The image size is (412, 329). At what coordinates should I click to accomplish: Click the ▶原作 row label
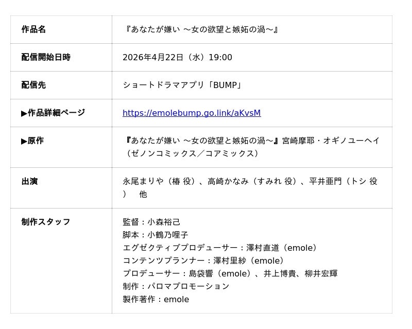click(x=32, y=141)
